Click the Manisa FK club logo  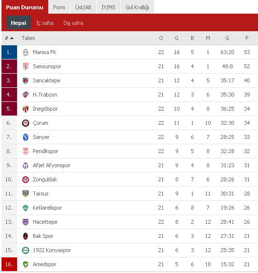coord(25,53)
